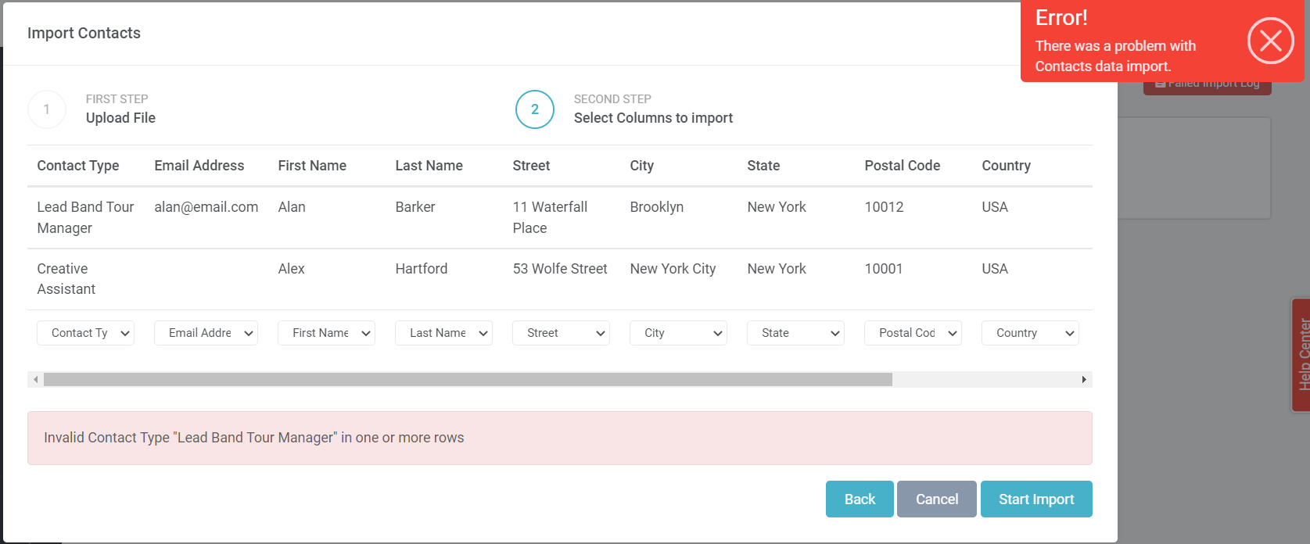
Task: Open the Last Name column dropdown
Action: point(443,333)
